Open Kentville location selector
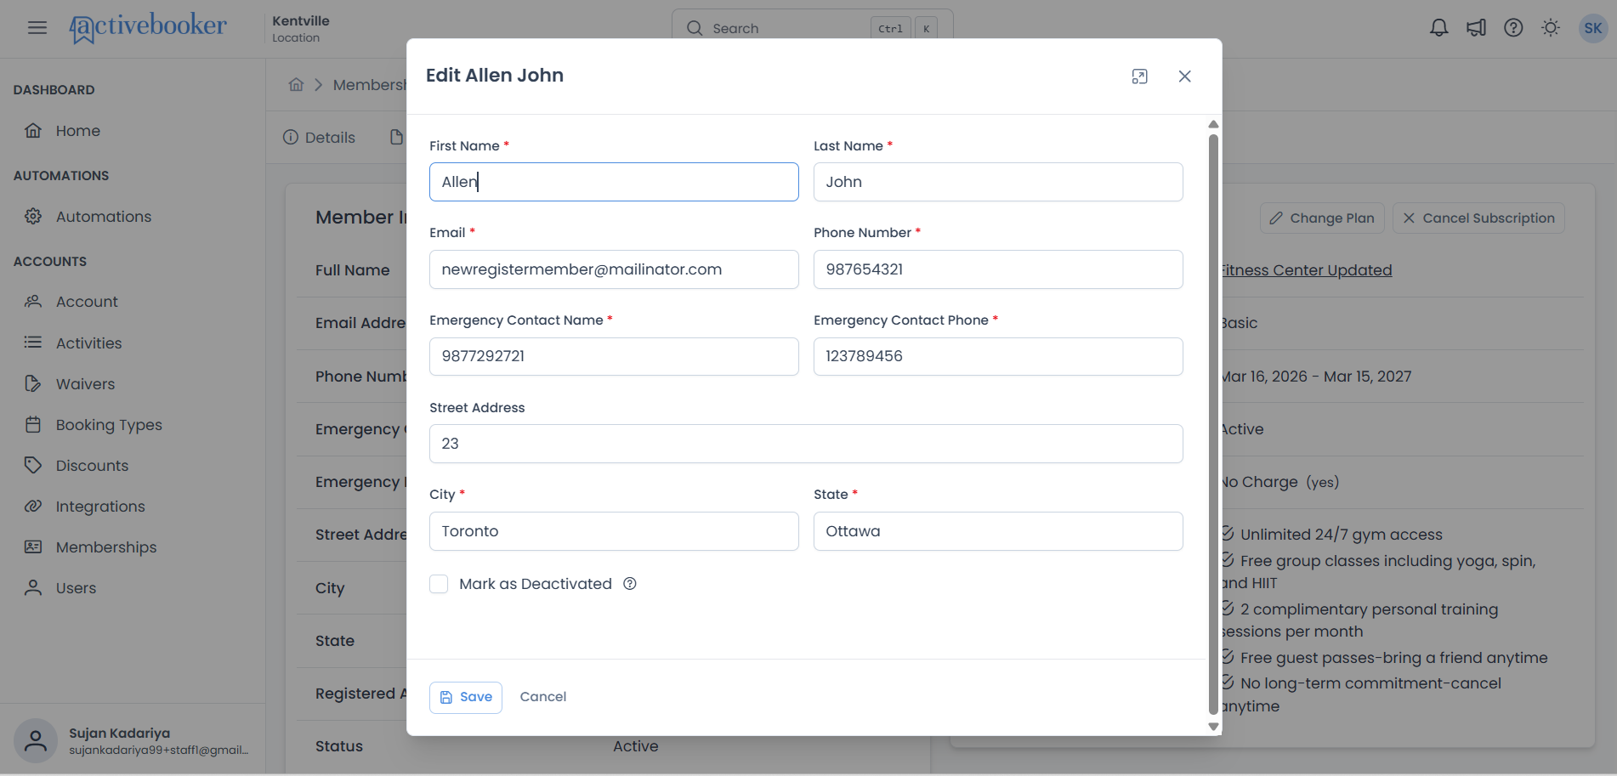The image size is (1617, 776). tap(301, 28)
